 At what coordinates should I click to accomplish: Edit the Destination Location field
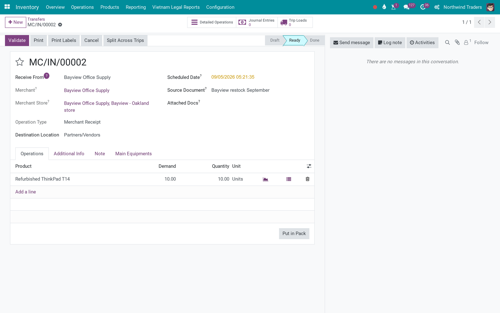[82, 135]
